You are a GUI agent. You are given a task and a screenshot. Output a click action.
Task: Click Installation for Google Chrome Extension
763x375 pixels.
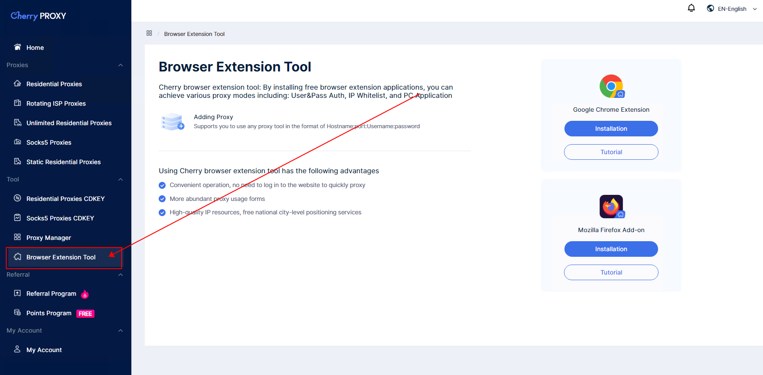(x=611, y=129)
